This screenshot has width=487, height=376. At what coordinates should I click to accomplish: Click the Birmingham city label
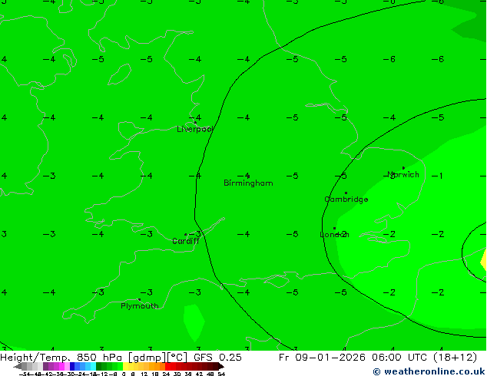(x=248, y=183)
